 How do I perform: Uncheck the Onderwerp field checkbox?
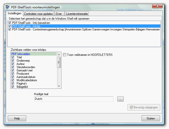click(13, 61)
